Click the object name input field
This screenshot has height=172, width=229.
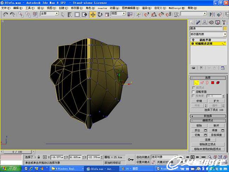pos(206,28)
